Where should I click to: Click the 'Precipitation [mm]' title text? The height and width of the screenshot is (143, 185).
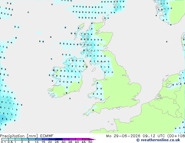[19, 136]
